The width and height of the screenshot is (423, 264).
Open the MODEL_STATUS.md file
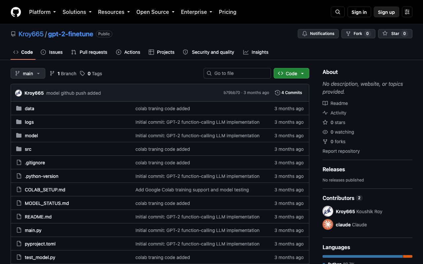tap(47, 203)
